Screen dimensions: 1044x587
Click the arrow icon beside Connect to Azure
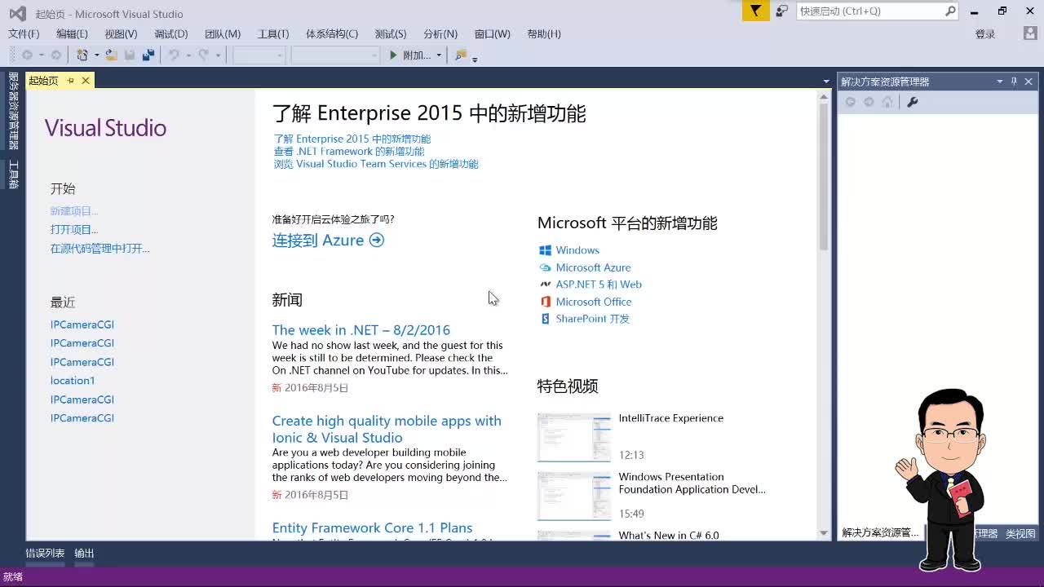376,240
